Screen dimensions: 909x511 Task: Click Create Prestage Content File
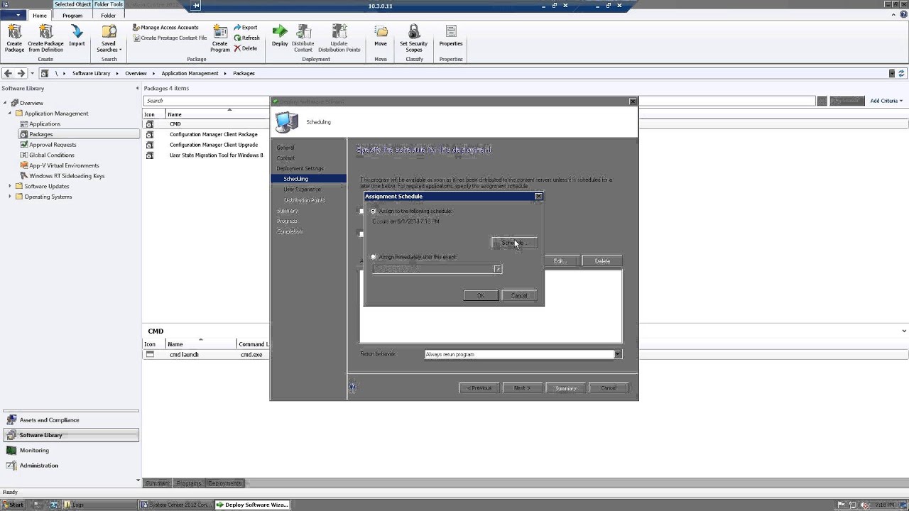(x=170, y=38)
